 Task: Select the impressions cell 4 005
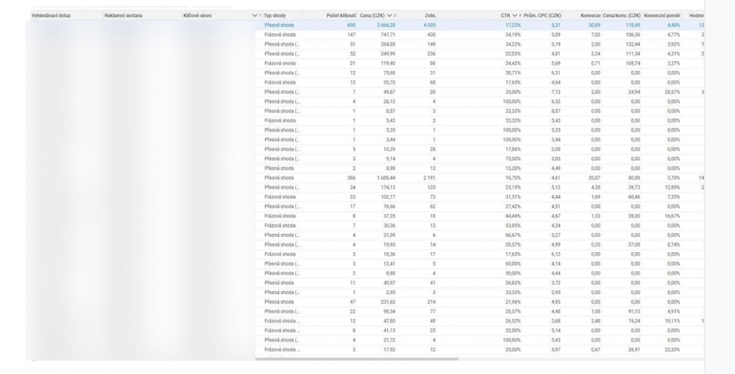tap(429, 25)
